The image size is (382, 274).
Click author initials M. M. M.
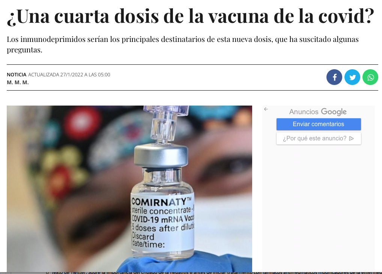18,82
